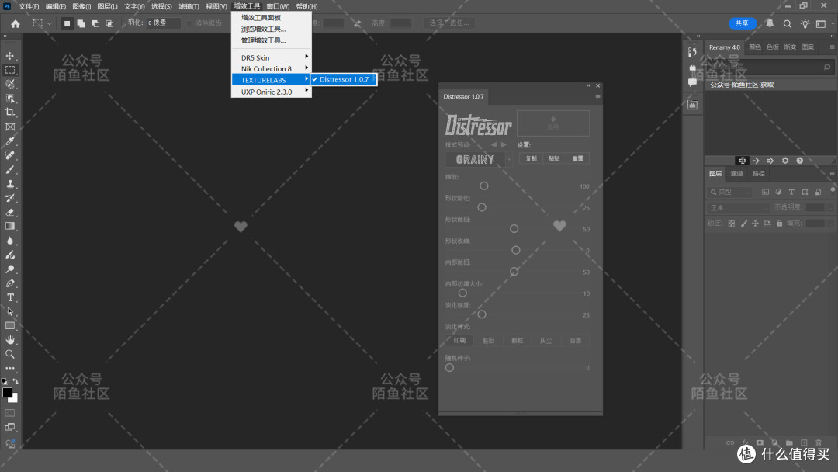Select the New selection mode button
Screen dimensions: 838x472
point(67,23)
